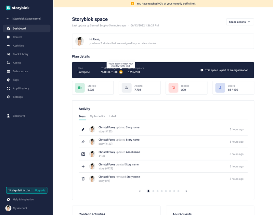
Task: Click the orange warning icon next to Traffic Usage
Action: [121, 72]
